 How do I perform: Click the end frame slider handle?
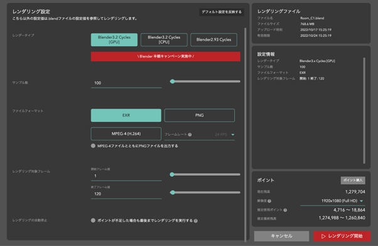pyautogui.click(x=173, y=192)
